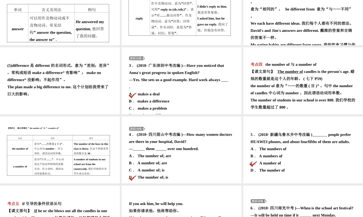Select option A 'The number of; are'

pos(150,156)
